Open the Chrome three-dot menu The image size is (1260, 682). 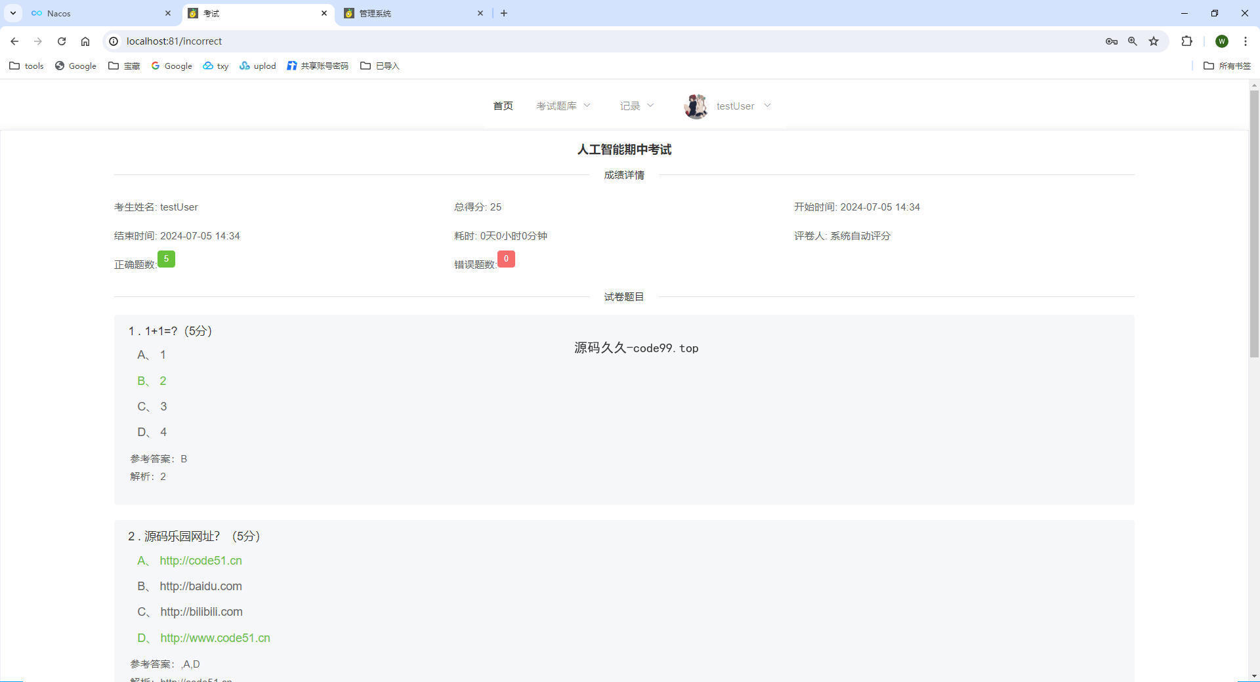[1245, 41]
